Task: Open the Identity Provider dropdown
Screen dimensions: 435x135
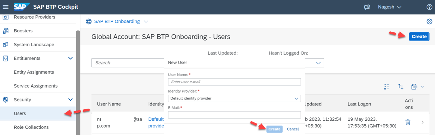Action: (x=234, y=98)
